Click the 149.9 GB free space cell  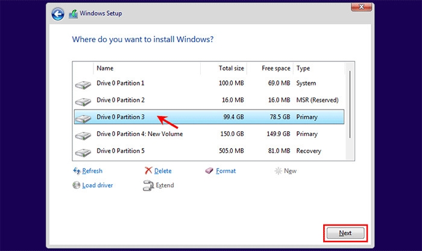[279, 134]
